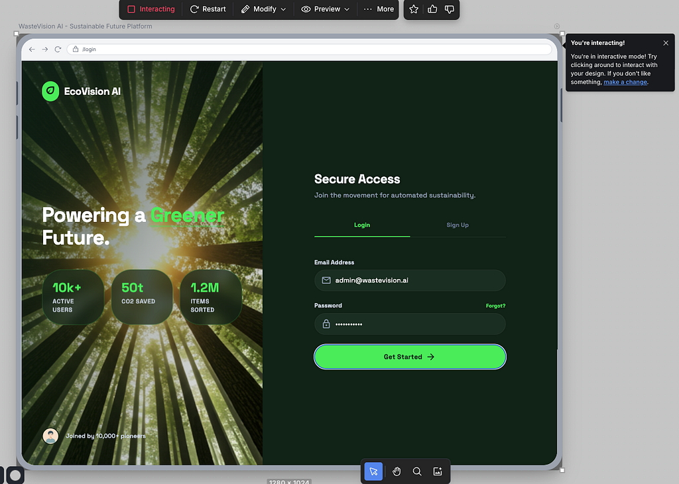The width and height of the screenshot is (679, 484).
Task: Click the browser back arrow
Action: tap(32, 49)
